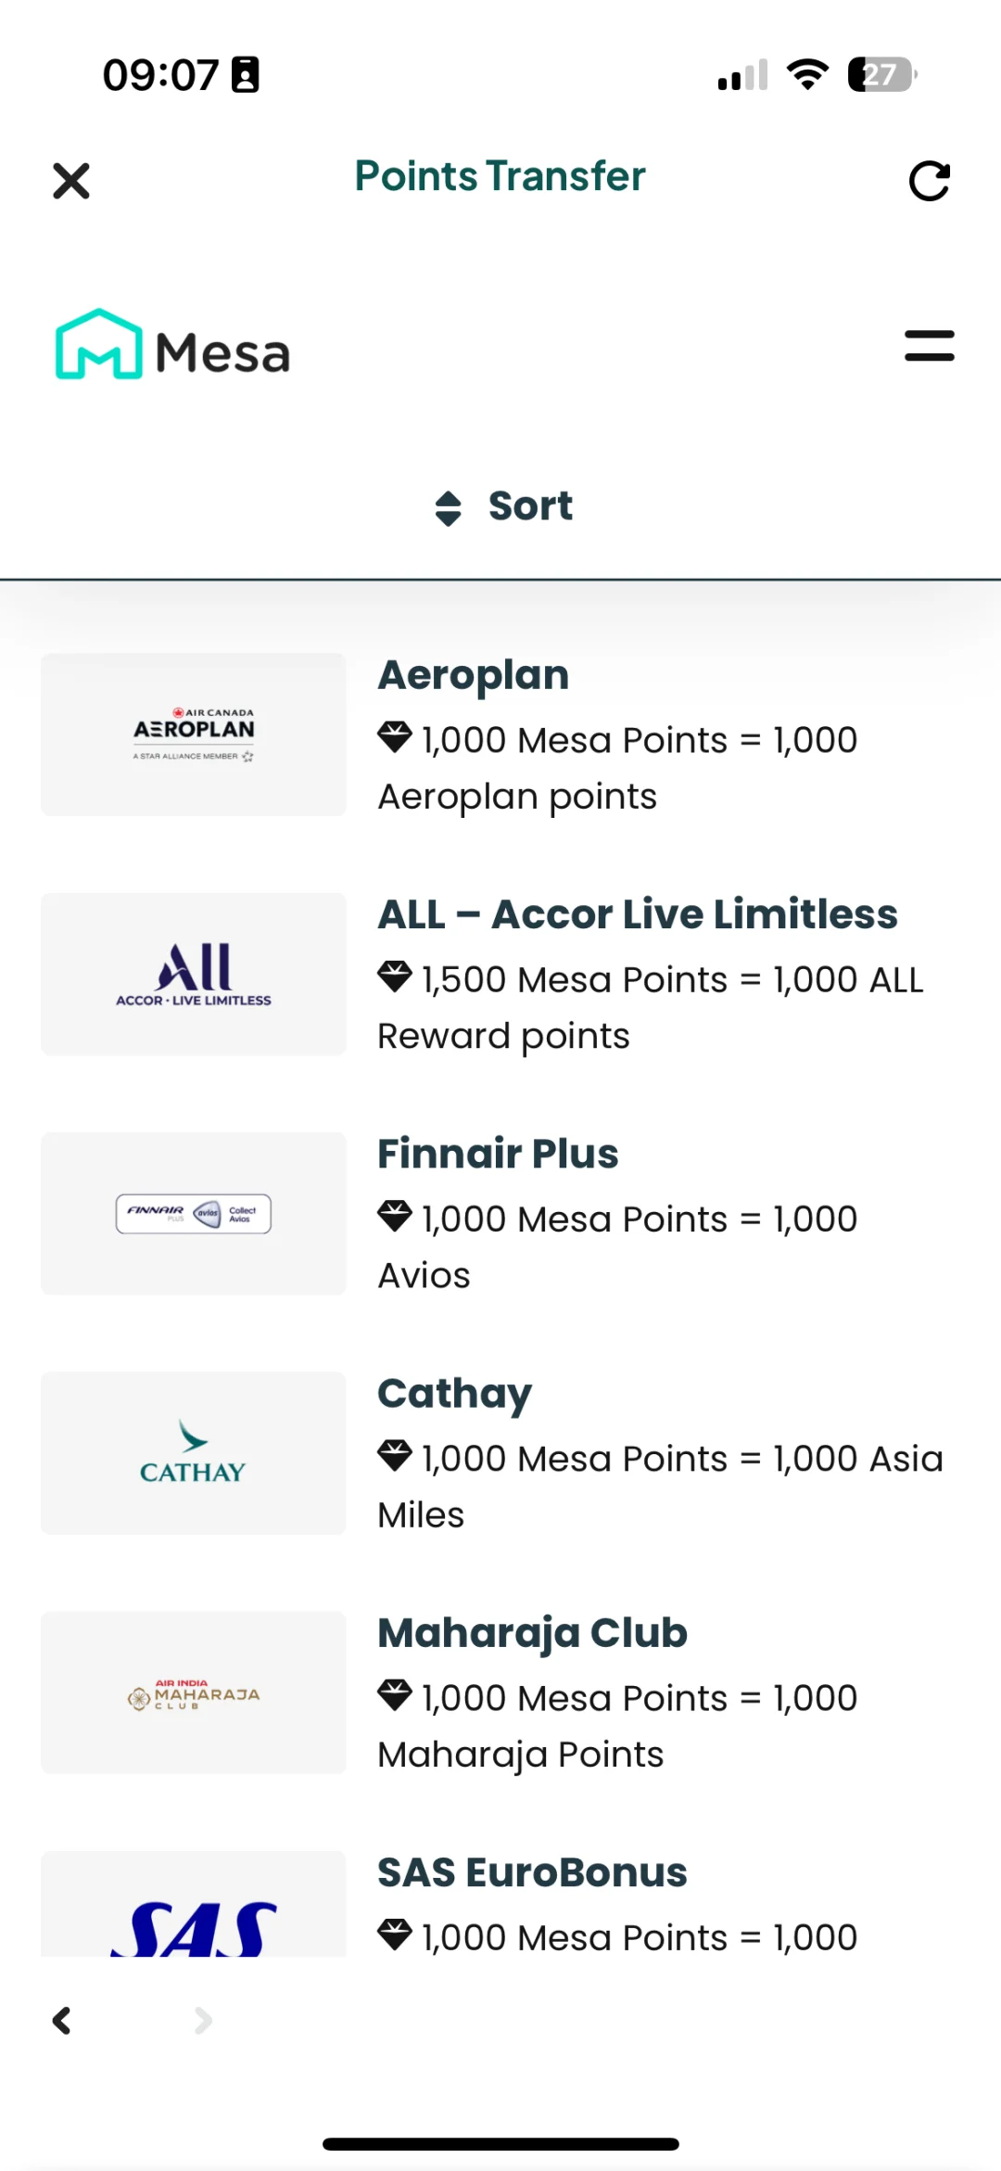
Task: Open the Cathay Asia Miles partner
Action: 455,1393
